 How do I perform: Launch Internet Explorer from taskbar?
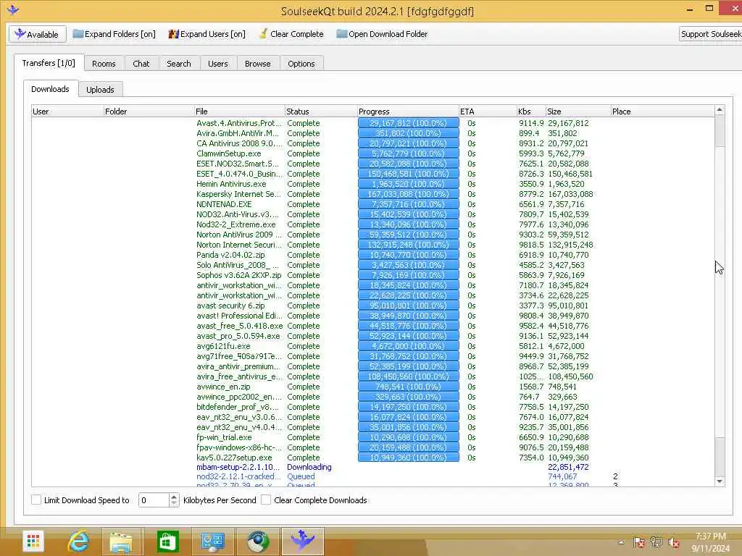78,542
